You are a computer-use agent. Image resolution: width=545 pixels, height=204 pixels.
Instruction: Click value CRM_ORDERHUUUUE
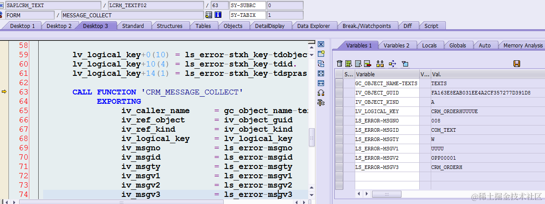[454, 111]
